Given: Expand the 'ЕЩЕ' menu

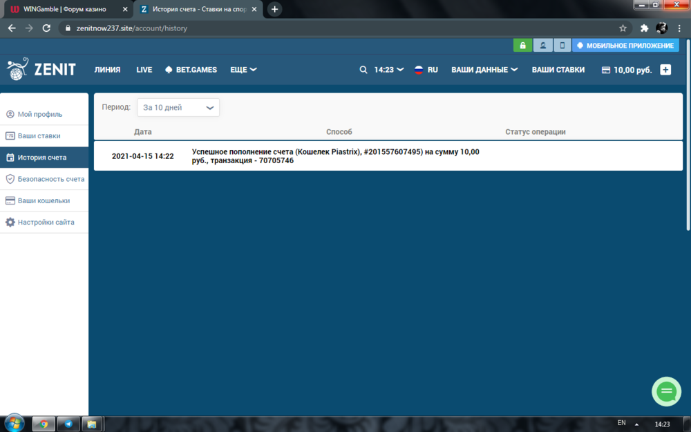Looking at the screenshot, I should pos(243,70).
